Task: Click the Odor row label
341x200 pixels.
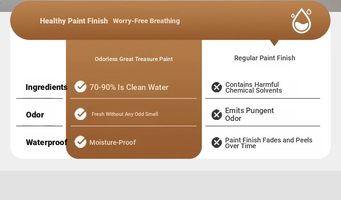Action: 35,115
